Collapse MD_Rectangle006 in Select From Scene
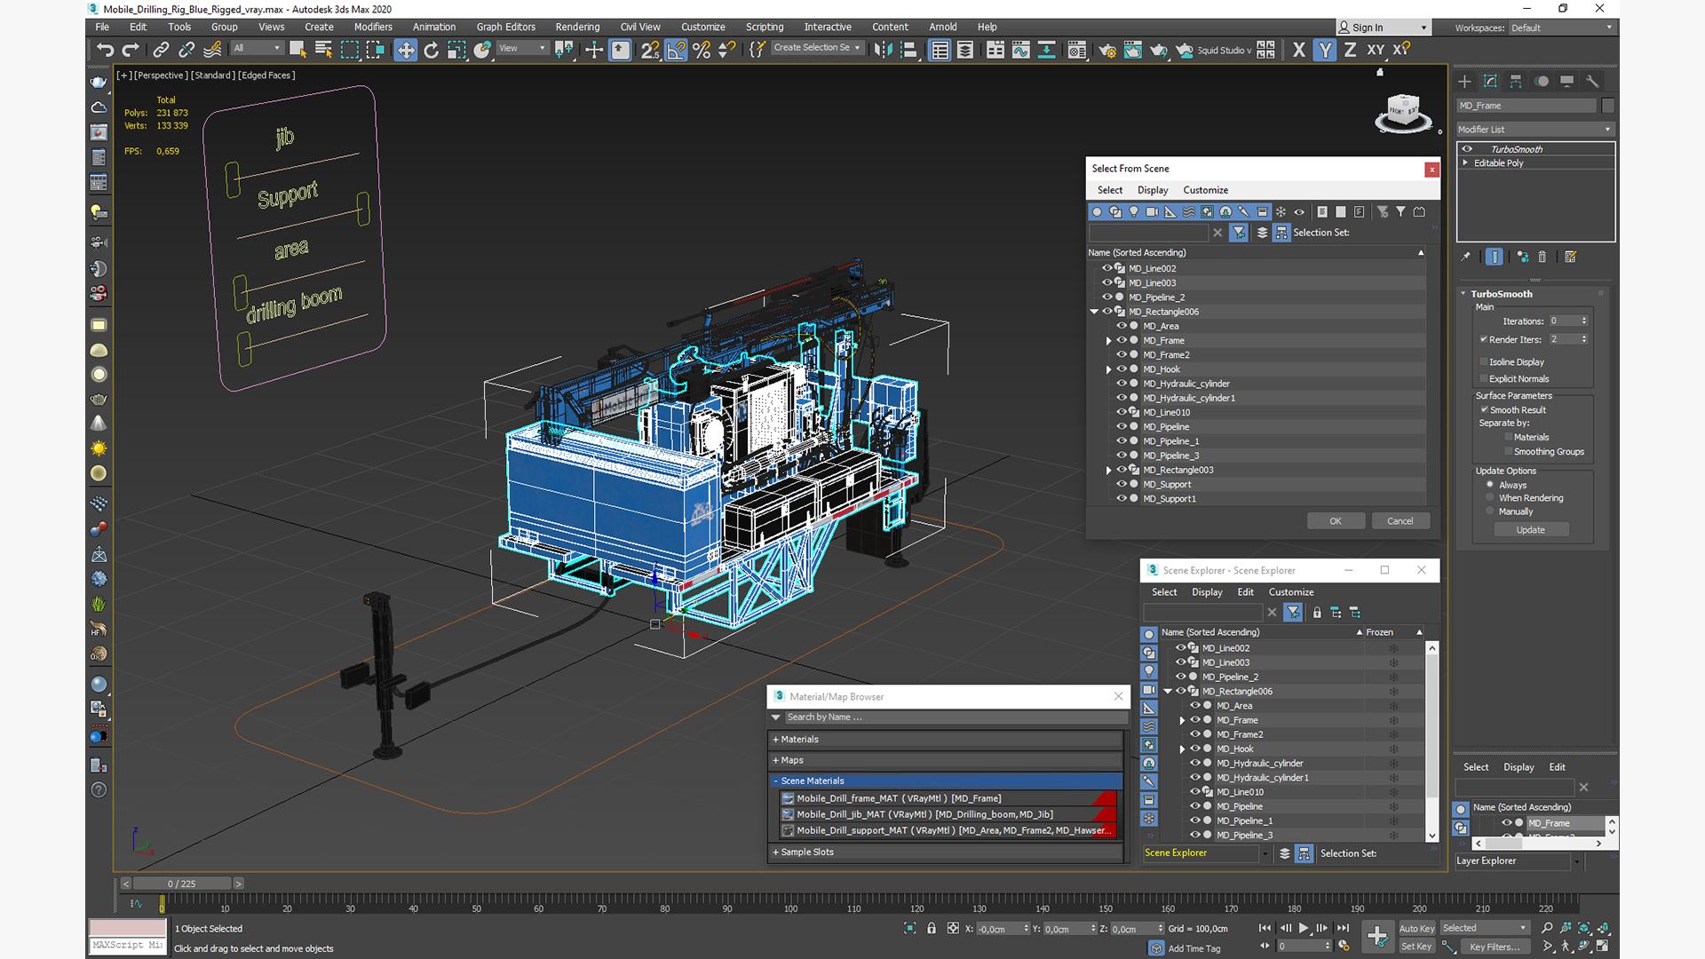The image size is (1705, 959). tap(1094, 312)
